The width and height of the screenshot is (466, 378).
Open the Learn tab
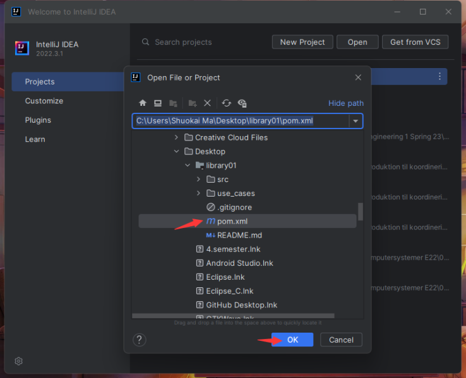[x=35, y=139]
